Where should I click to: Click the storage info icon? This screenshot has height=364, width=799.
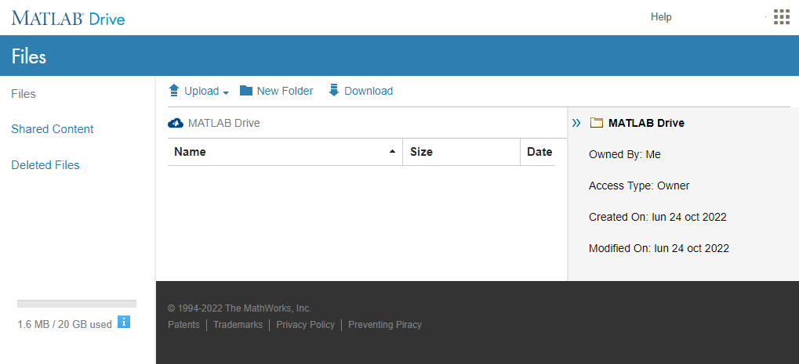click(123, 322)
